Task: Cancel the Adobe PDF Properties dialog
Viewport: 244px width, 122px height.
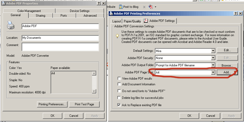Action: (74, 116)
